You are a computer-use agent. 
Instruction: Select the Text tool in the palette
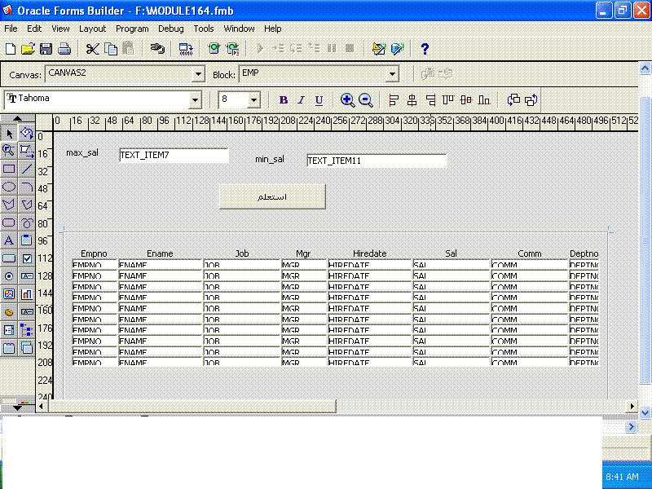point(9,240)
